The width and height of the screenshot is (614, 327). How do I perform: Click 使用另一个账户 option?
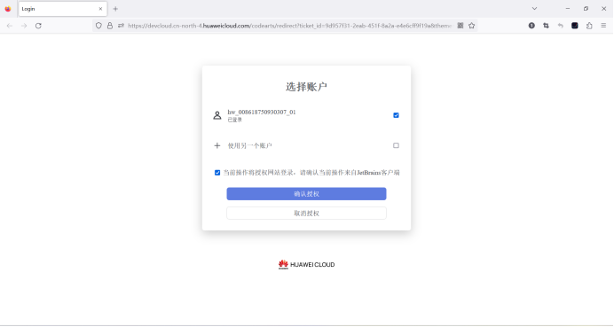(x=250, y=145)
